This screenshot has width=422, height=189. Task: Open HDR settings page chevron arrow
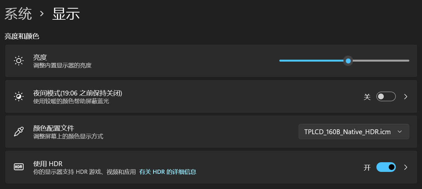[x=406, y=167]
